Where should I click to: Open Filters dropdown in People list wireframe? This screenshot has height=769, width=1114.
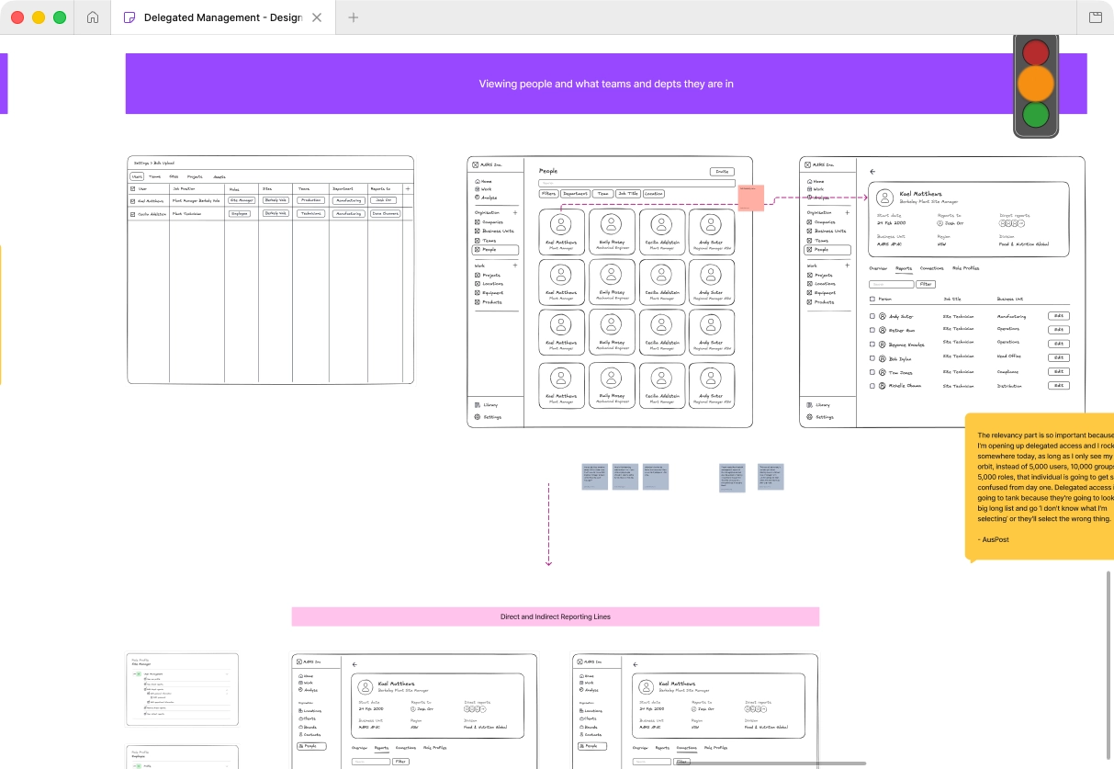tap(548, 194)
